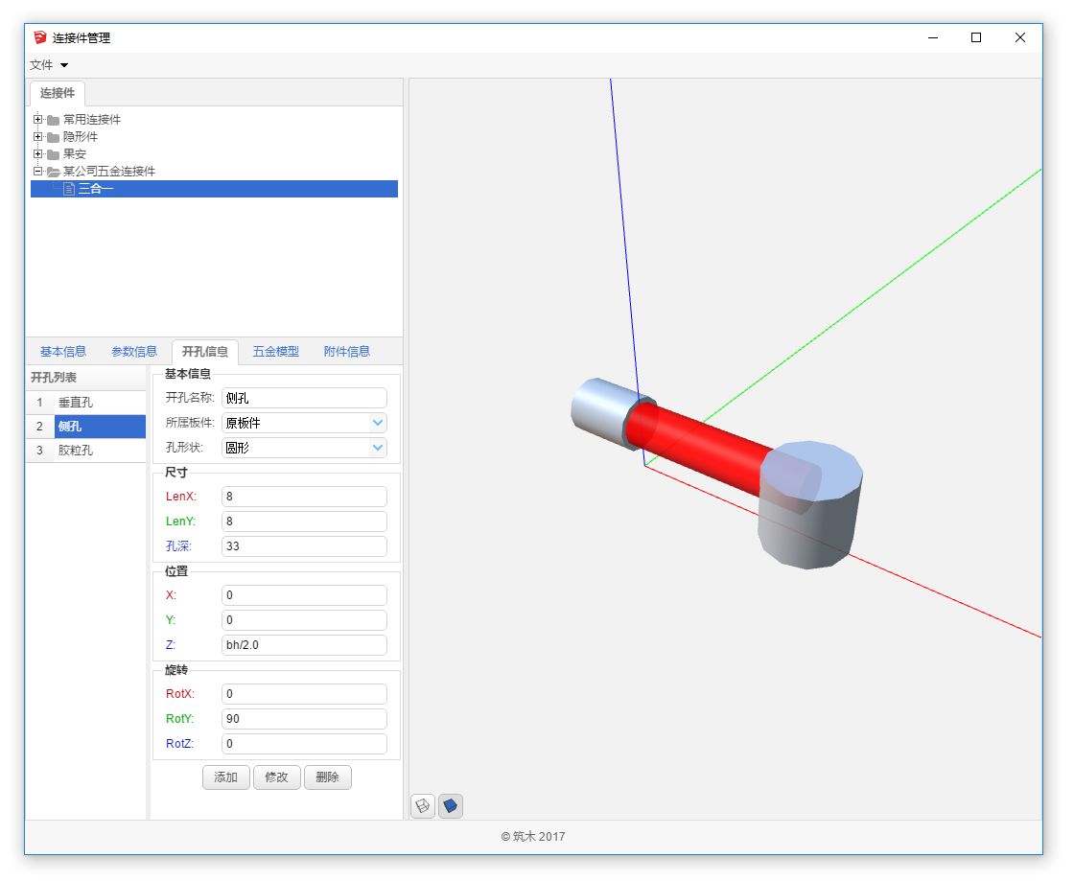Image resolution: width=1074 pixels, height=881 pixels.
Task: Click the SketchUp app icon in title bar
Action: tap(40, 37)
